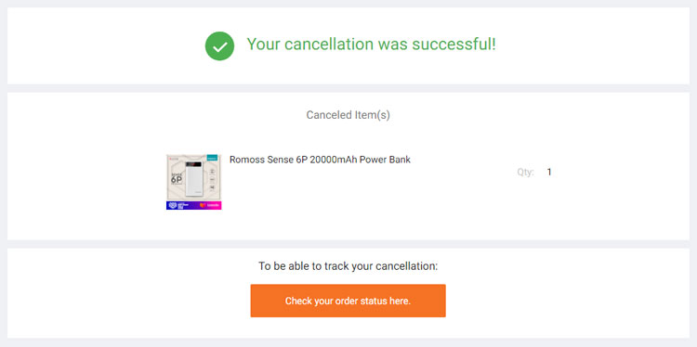This screenshot has height=347, width=697.
Task: Click Check your order status here button
Action: [348, 301]
